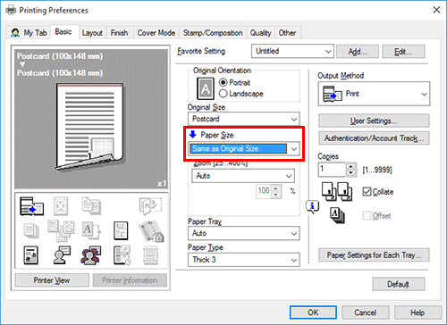Click the single user settings icon

click(x=62, y=255)
